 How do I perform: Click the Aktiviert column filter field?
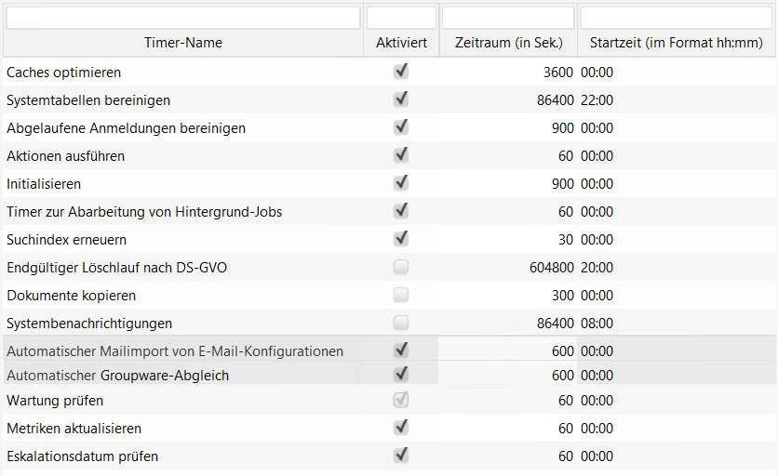click(401, 18)
